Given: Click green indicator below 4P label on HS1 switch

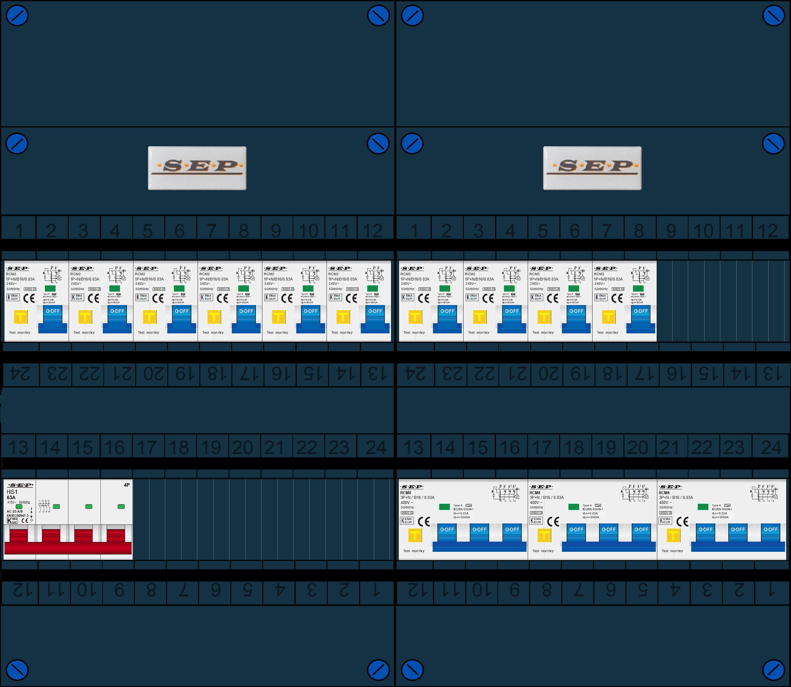Looking at the screenshot, I should pos(121,506).
